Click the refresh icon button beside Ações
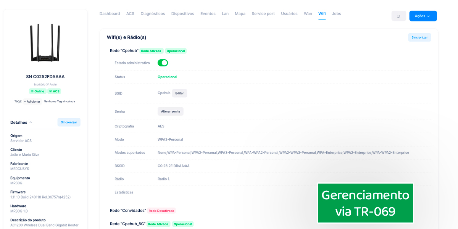The image size is (458, 229). (x=398, y=16)
